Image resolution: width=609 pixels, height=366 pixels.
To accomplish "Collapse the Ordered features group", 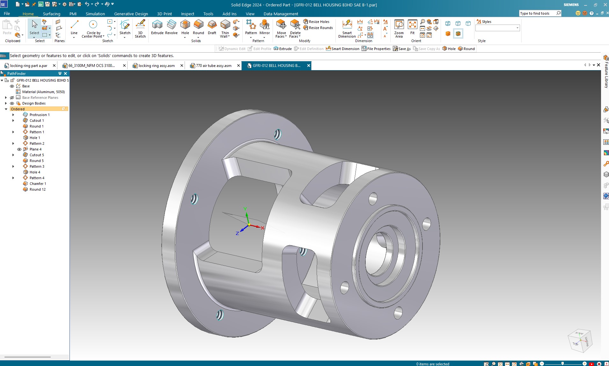I will (6, 109).
